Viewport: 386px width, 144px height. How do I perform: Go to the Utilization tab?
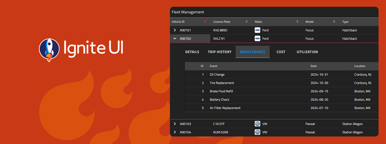307,52
